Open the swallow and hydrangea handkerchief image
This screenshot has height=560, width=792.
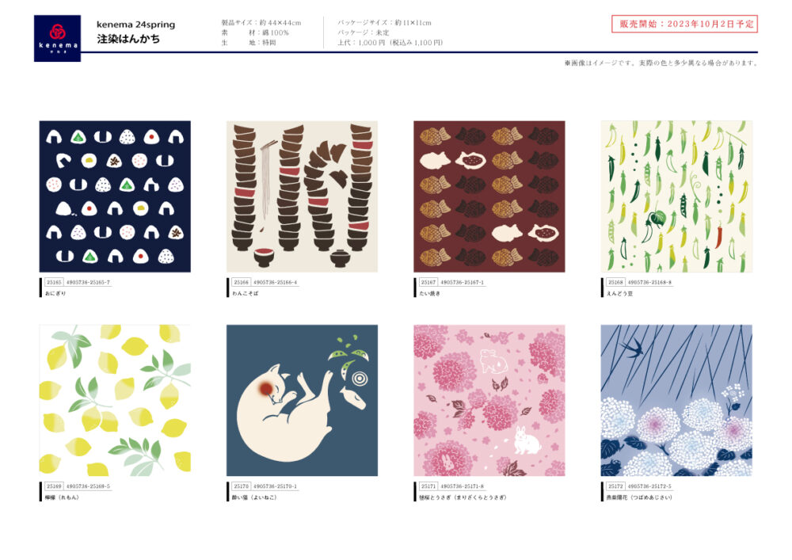[x=676, y=401]
